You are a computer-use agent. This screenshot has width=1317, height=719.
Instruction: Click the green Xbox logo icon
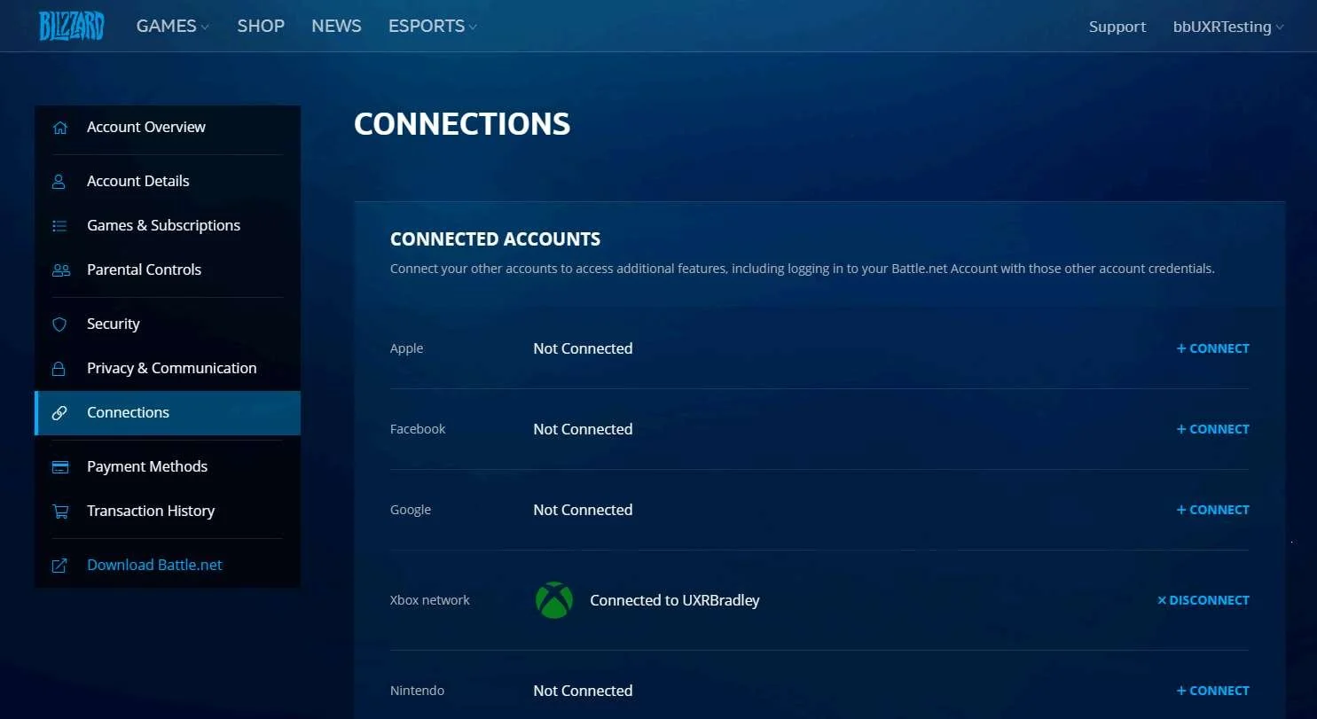pyautogui.click(x=554, y=600)
